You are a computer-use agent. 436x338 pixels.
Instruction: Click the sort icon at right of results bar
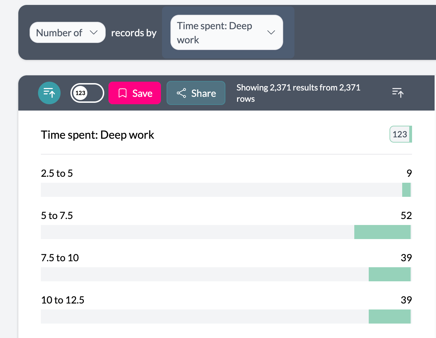[x=398, y=93]
